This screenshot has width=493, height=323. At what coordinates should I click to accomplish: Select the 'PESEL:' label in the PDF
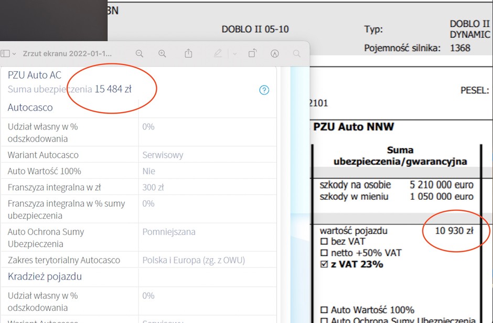coord(475,91)
